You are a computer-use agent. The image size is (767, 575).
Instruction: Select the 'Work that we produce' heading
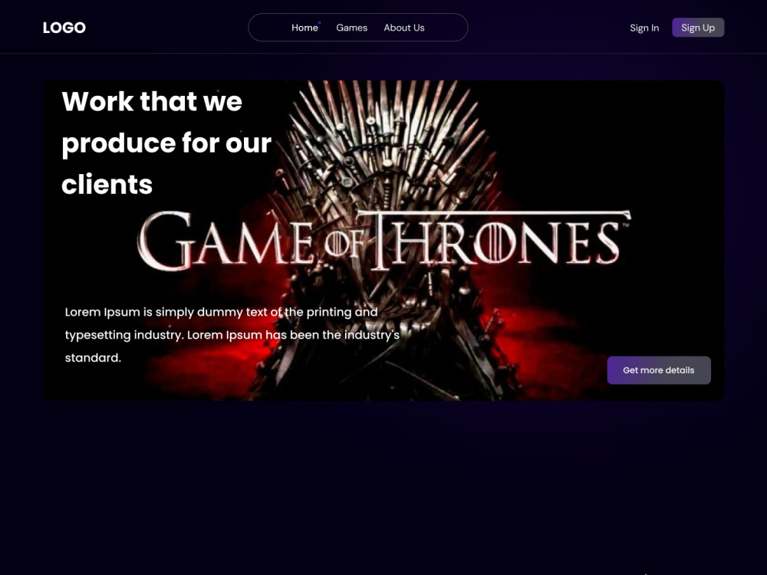click(x=166, y=143)
